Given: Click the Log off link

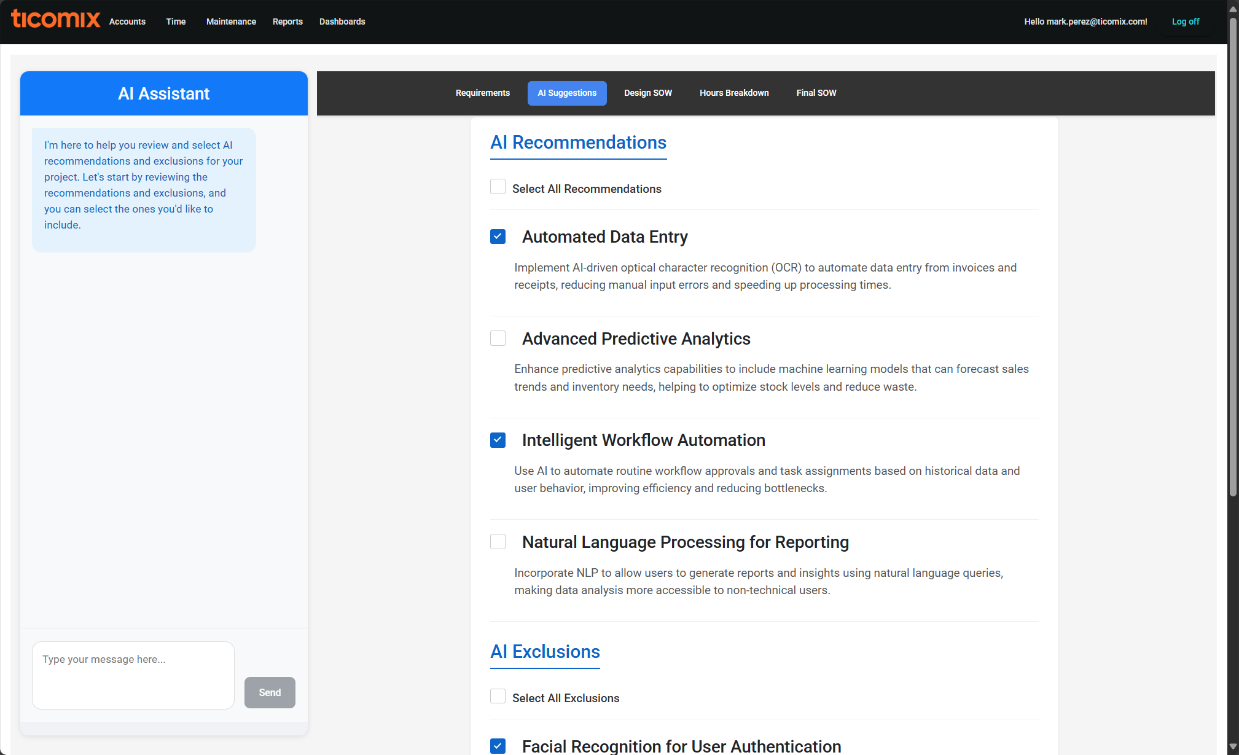Looking at the screenshot, I should point(1185,22).
